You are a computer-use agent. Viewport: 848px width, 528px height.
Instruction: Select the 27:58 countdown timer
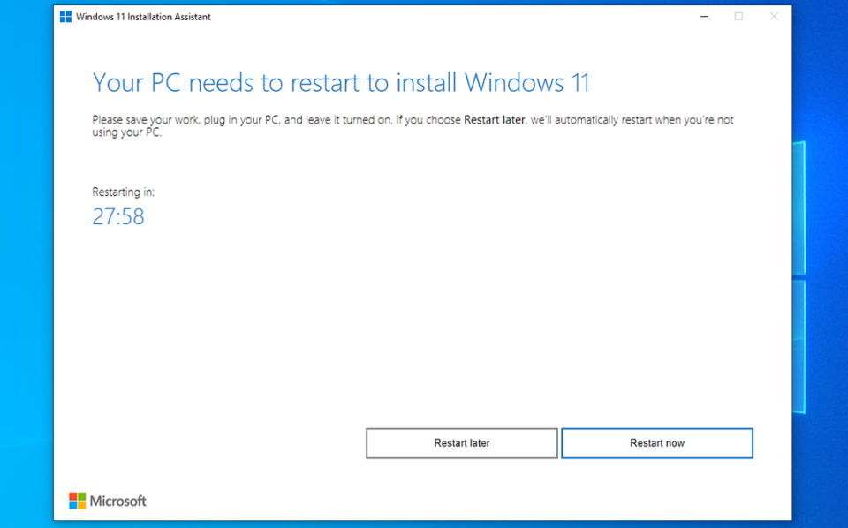118,216
